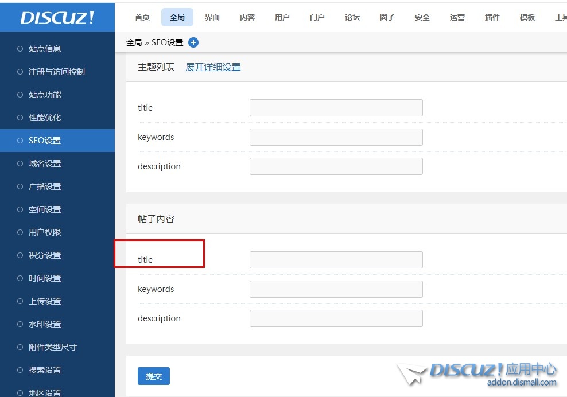
Task: Switch to the 论坛 tab
Action: pos(352,17)
